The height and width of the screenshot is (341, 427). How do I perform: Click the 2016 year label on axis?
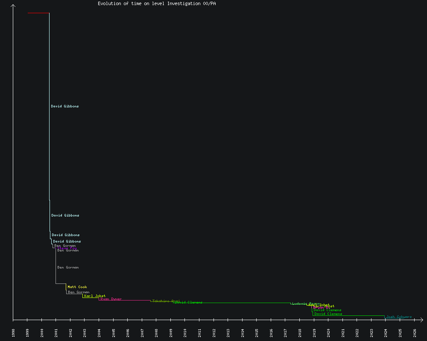pos(271,332)
